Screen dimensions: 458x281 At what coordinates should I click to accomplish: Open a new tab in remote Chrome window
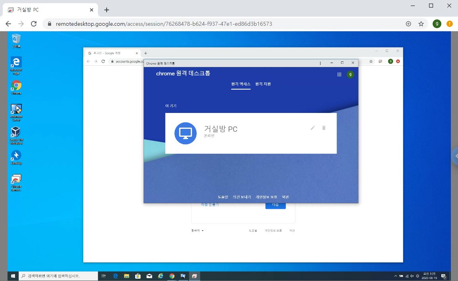(146, 53)
